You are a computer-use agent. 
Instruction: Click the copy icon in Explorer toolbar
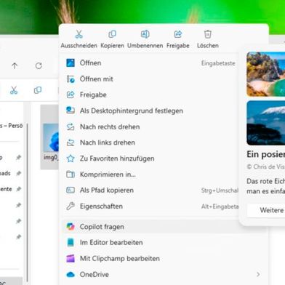pos(38,90)
